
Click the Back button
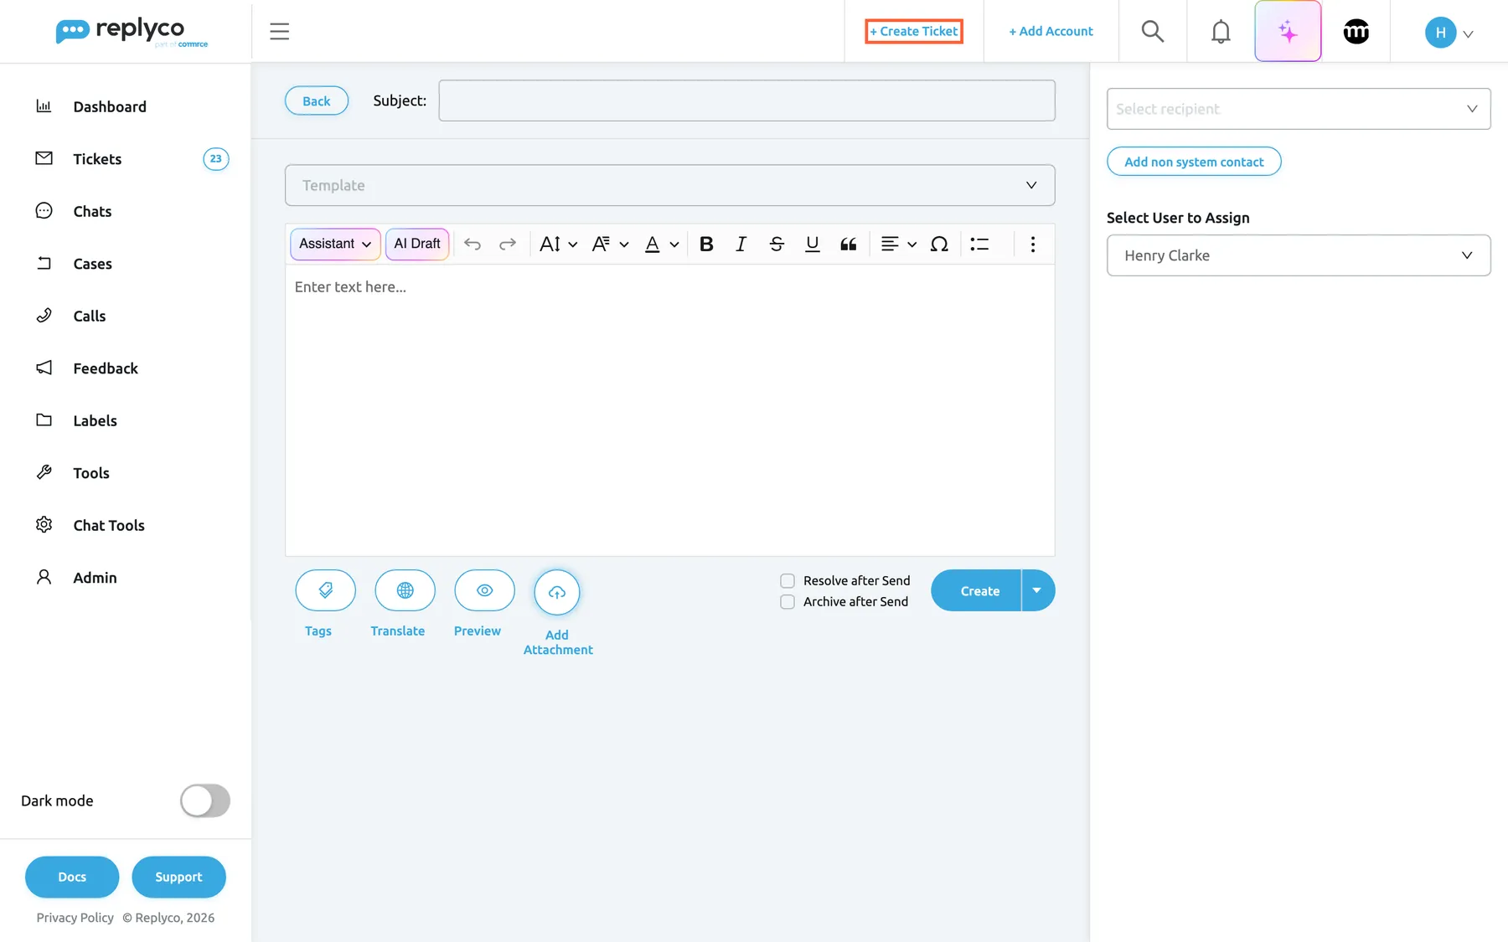click(x=317, y=100)
